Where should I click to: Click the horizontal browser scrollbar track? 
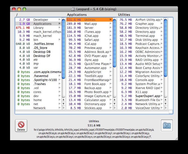point(92,112)
